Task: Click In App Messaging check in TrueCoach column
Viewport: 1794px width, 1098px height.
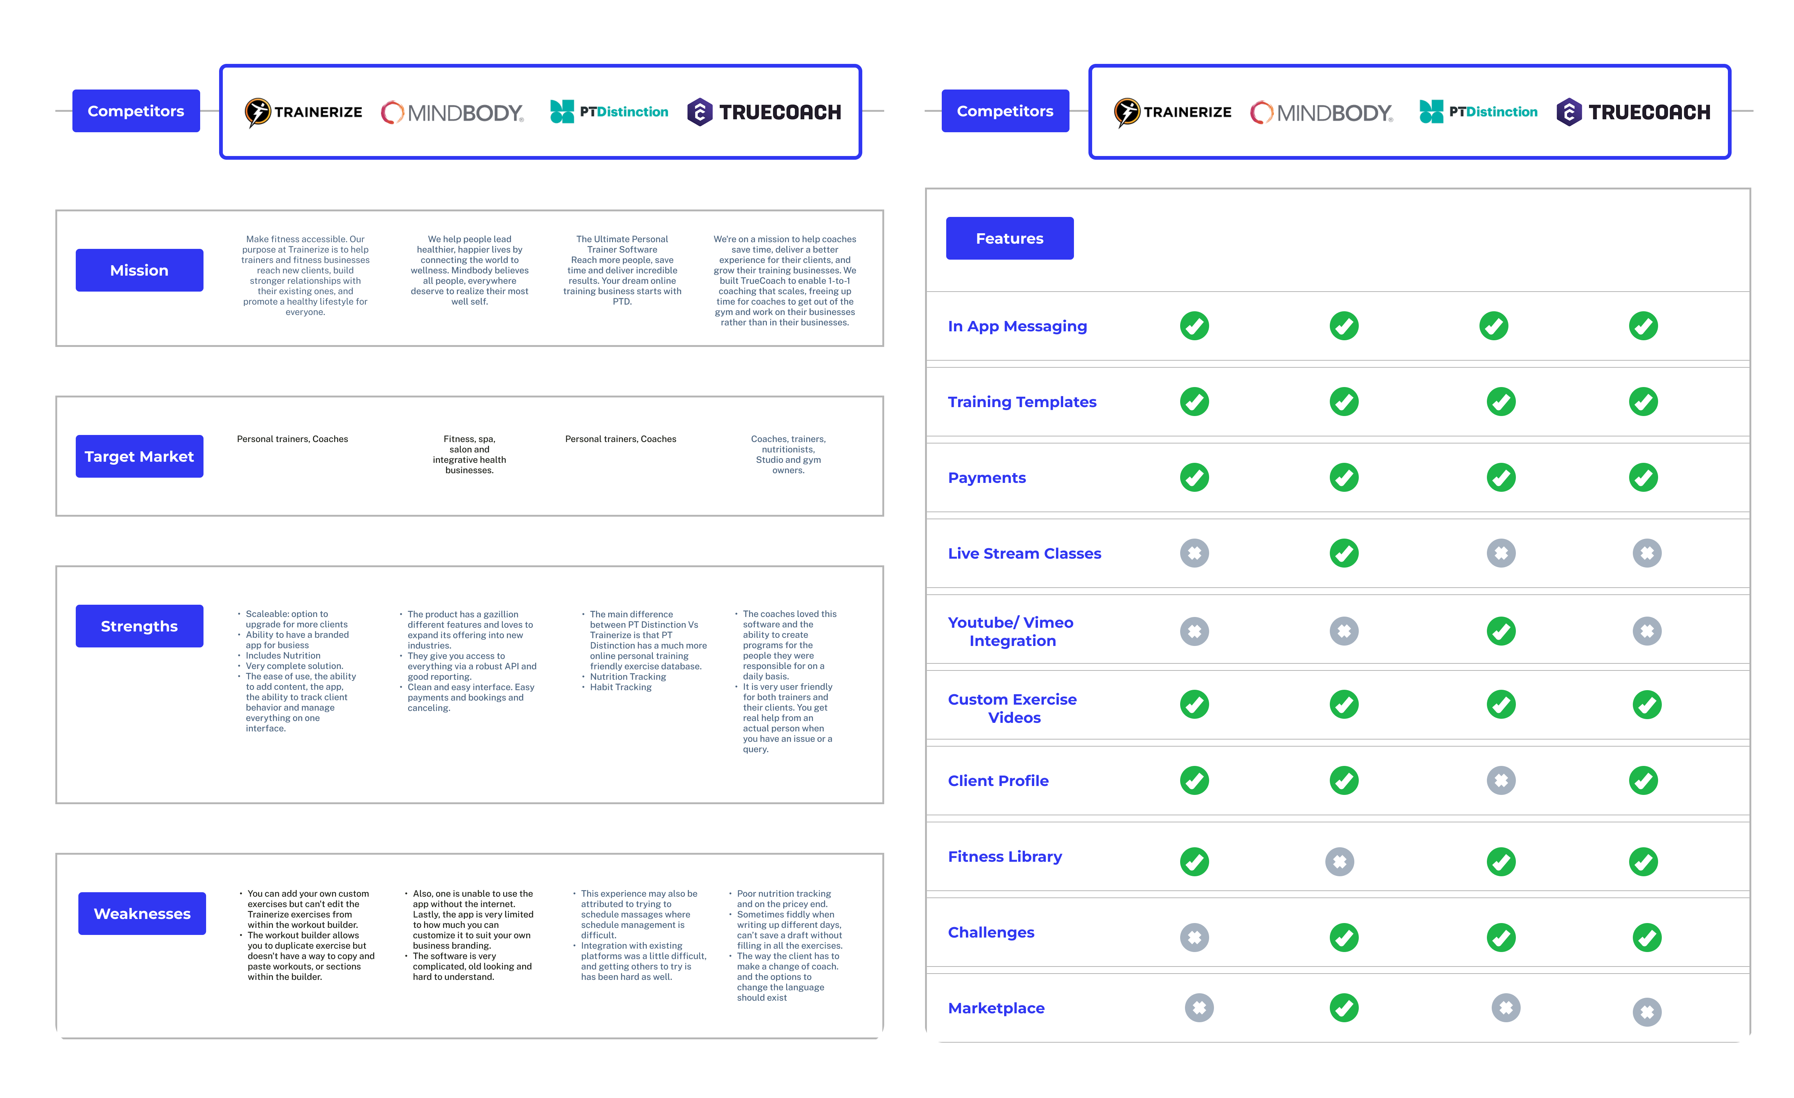Action: [1644, 326]
